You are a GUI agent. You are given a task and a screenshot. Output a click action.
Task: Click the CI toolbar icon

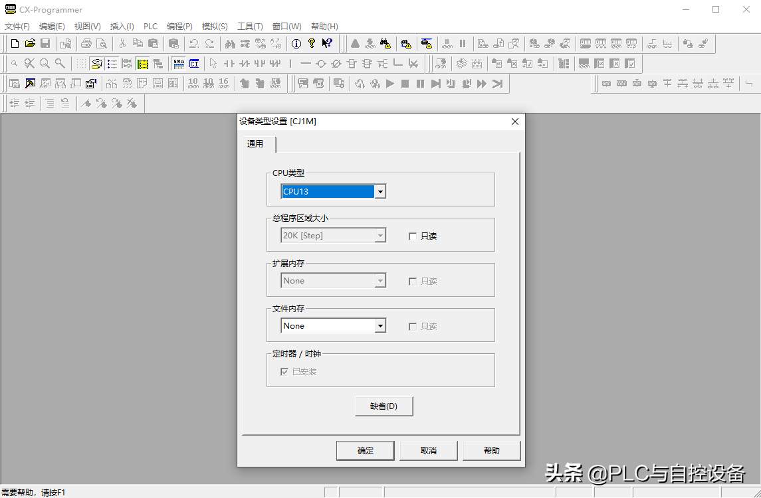point(194,64)
